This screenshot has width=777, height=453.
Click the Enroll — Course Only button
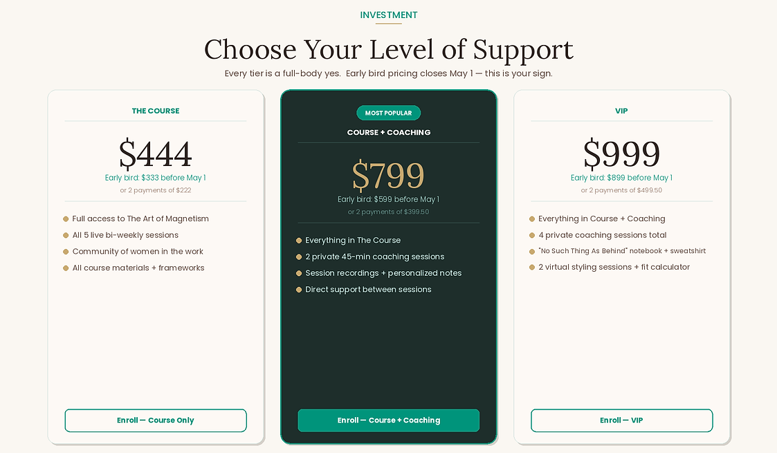[155, 420]
